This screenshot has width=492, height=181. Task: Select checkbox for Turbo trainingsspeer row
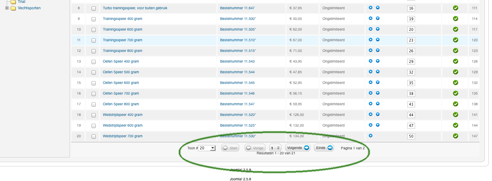(x=94, y=8)
